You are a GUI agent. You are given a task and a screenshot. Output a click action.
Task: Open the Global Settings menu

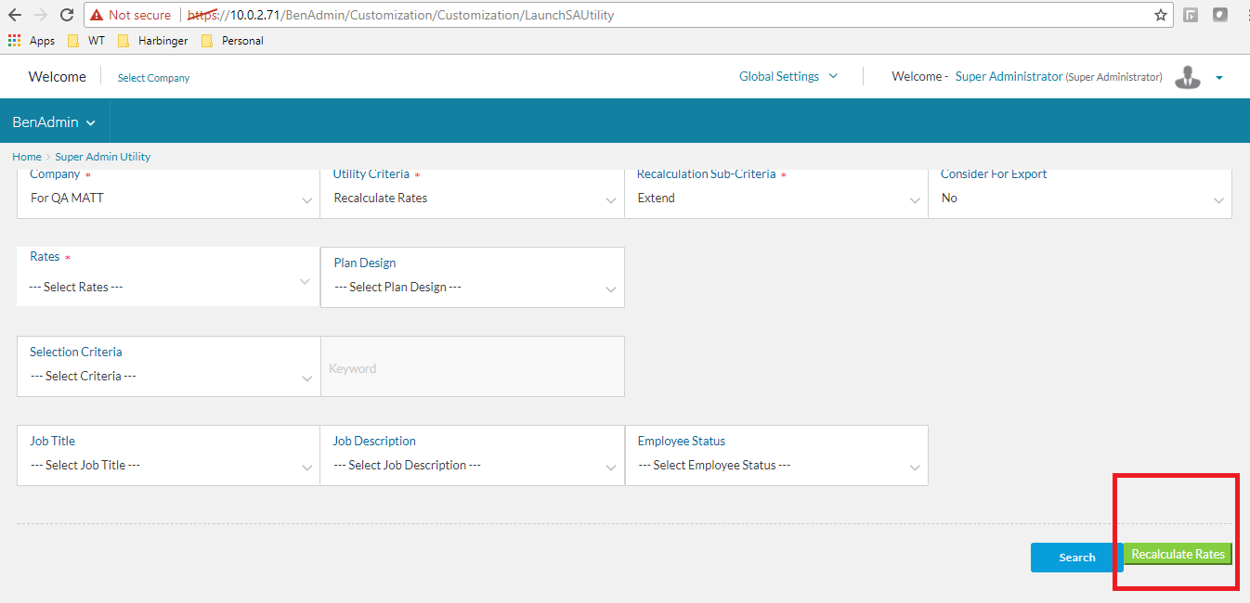click(788, 77)
